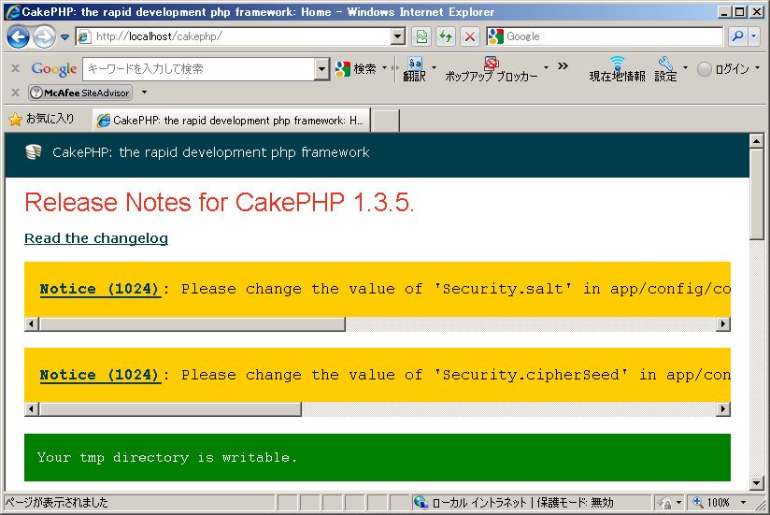Click 'Your tmp directory is writable.' message

click(x=167, y=458)
